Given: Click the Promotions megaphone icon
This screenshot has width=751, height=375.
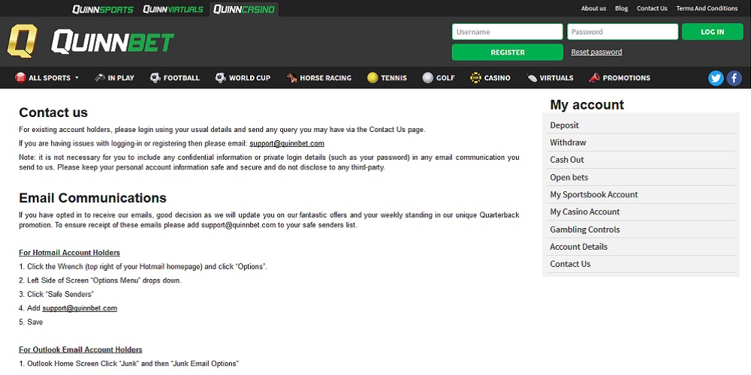Looking at the screenshot, I should point(594,77).
